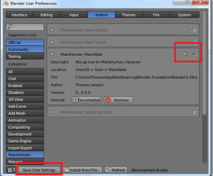Click the vertical scrollbar of the addon list
The width and height of the screenshot is (213, 176).
click(x=204, y=69)
